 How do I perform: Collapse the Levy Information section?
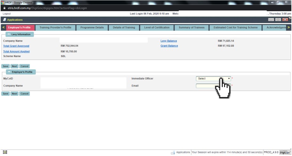[9, 34]
